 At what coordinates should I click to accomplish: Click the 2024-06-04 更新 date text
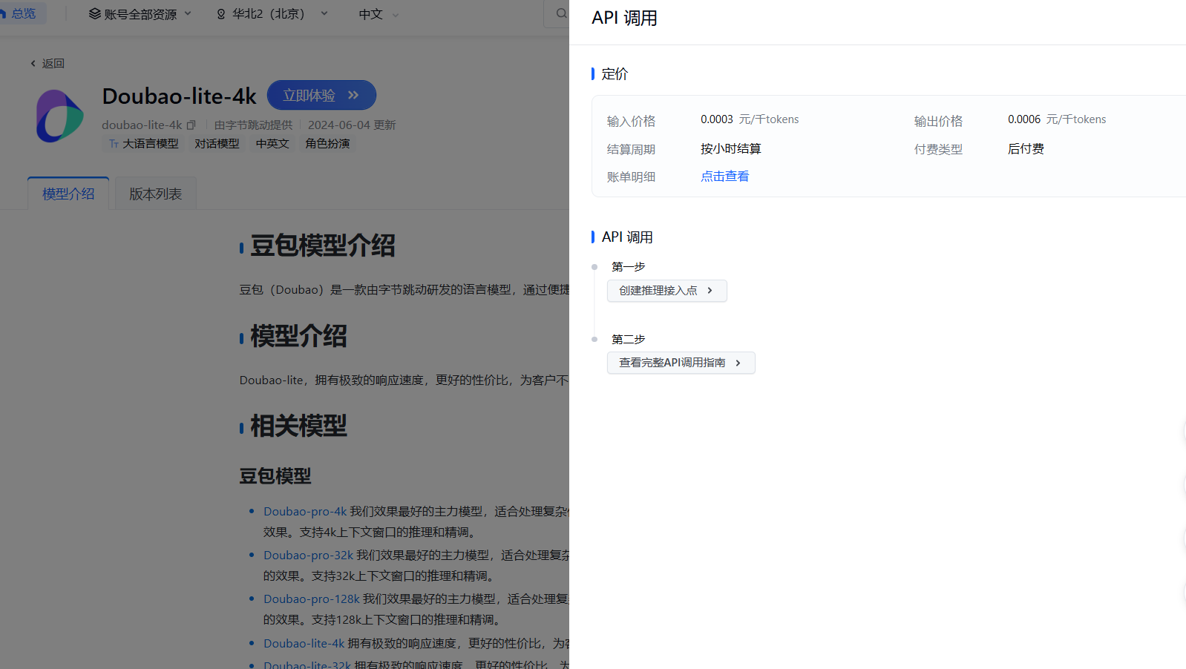click(352, 125)
